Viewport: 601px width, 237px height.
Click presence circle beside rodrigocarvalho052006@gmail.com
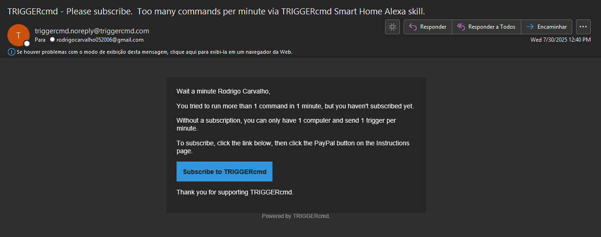click(x=52, y=40)
